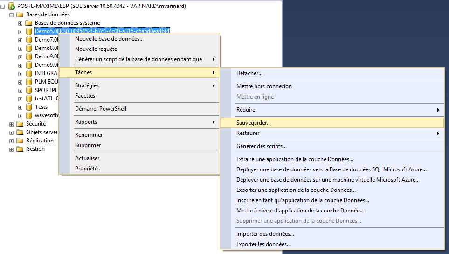
Task: Click the Réplication folder icon
Action: pos(20,141)
